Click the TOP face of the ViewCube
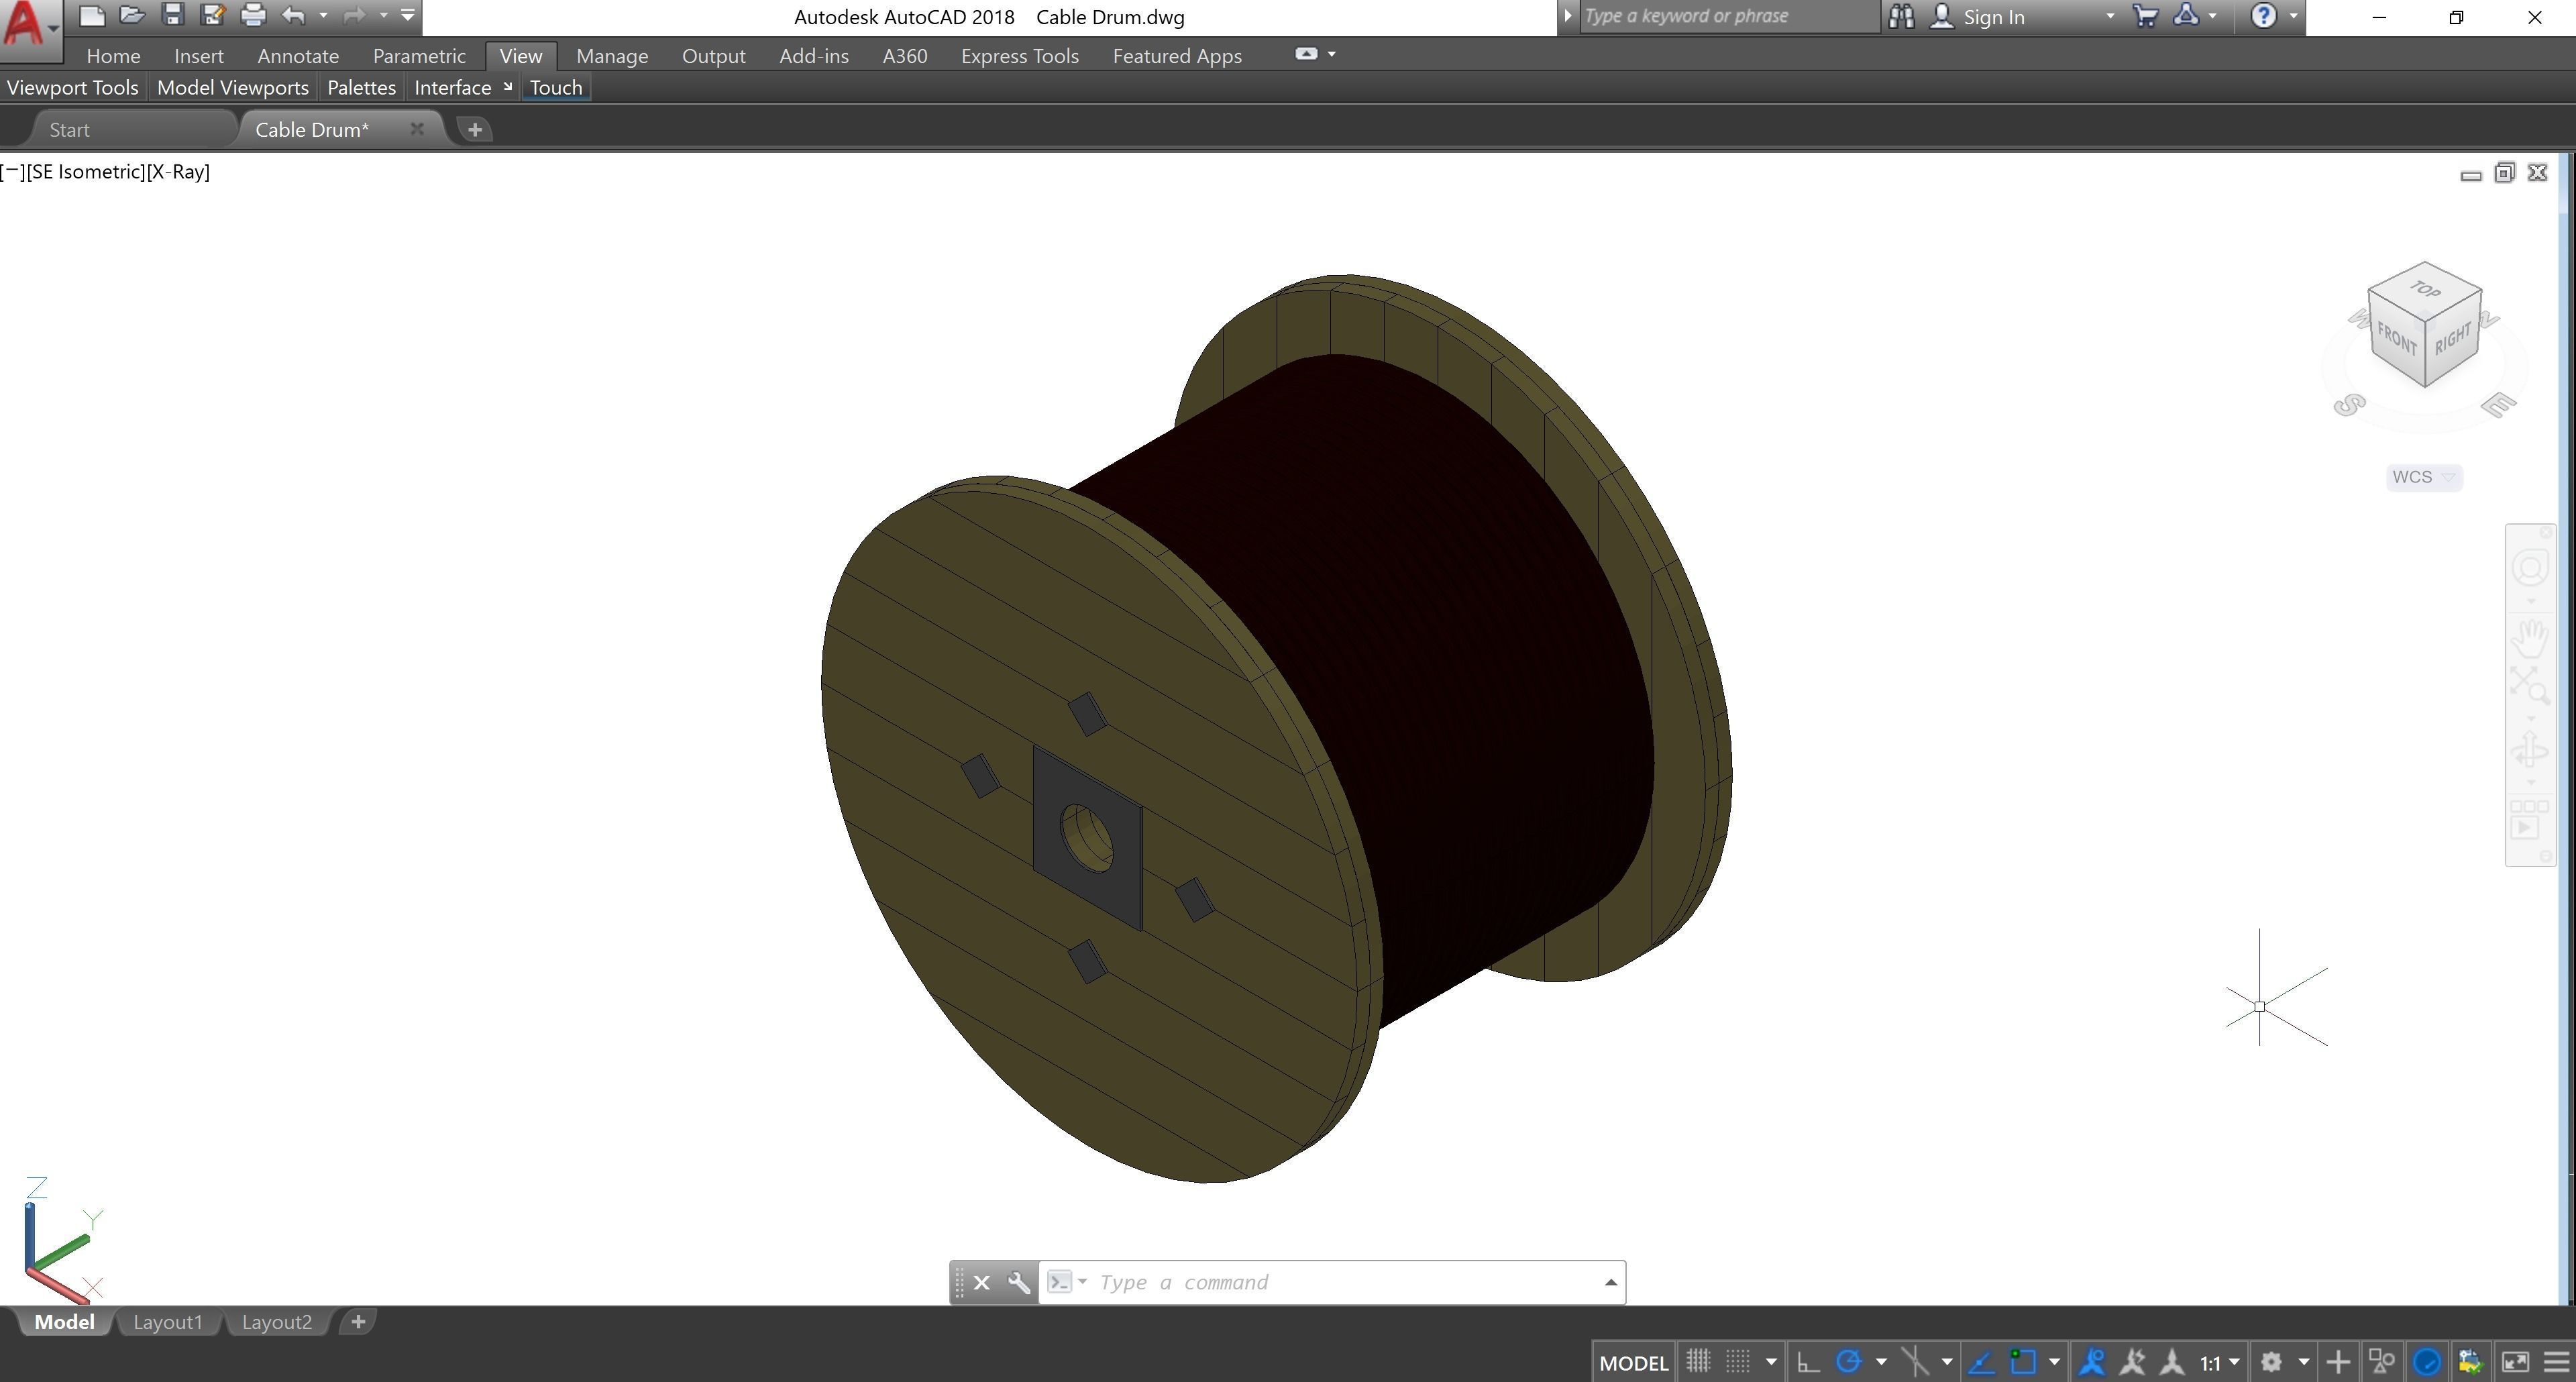This screenshot has height=1382, width=2576. click(x=2424, y=290)
